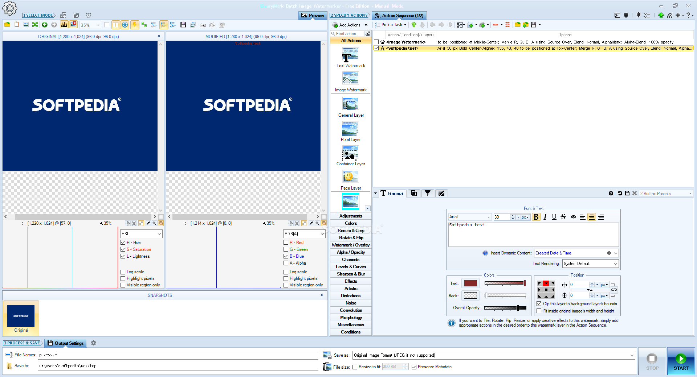Add a Text Watermark action
The image size is (697, 377).
pyautogui.click(x=351, y=57)
